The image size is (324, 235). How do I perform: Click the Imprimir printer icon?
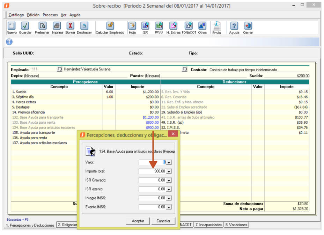pos(57,26)
